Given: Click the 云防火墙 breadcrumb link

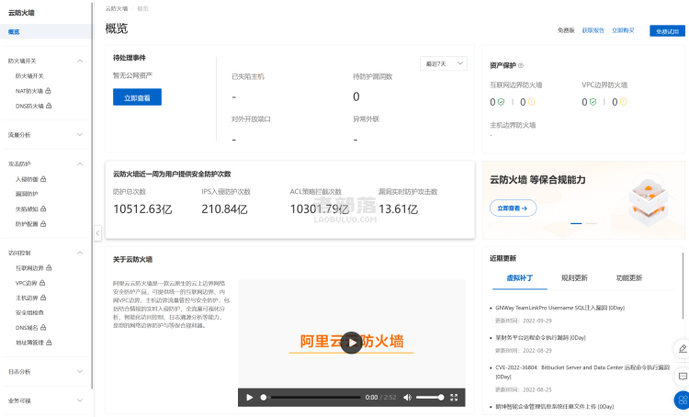Looking at the screenshot, I should click(x=117, y=8).
